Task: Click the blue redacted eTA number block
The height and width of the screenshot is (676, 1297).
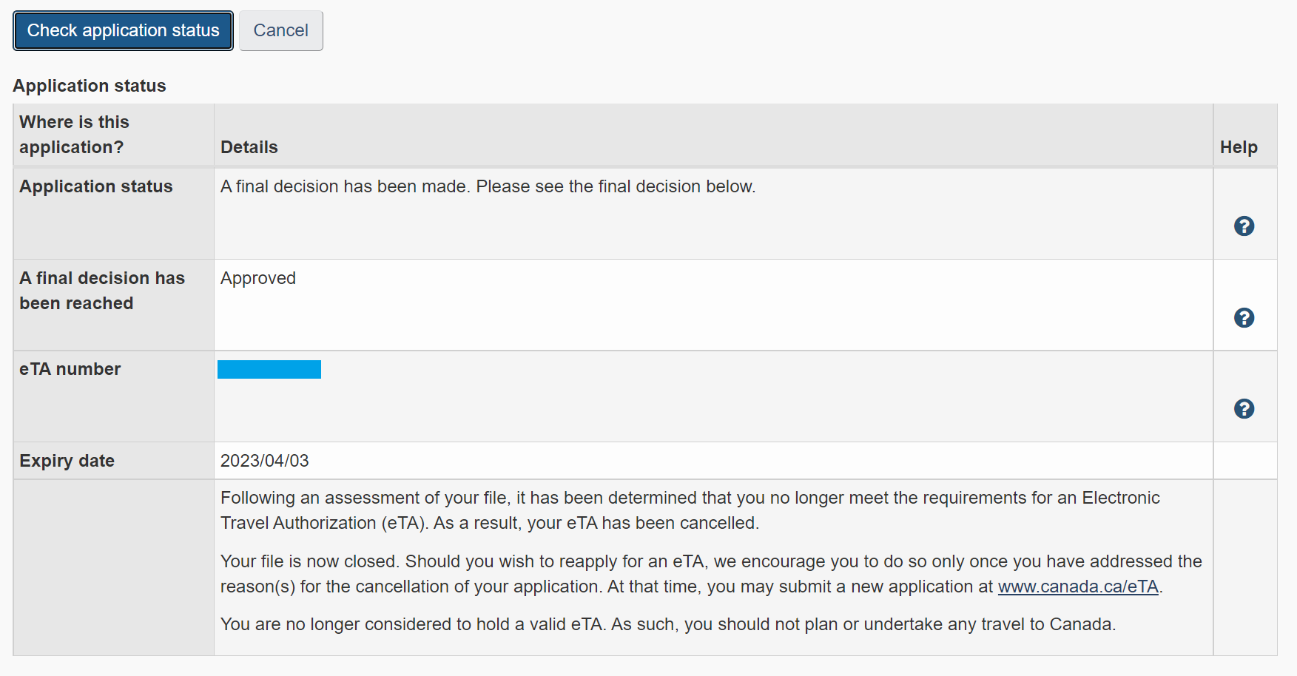Action: (x=269, y=369)
